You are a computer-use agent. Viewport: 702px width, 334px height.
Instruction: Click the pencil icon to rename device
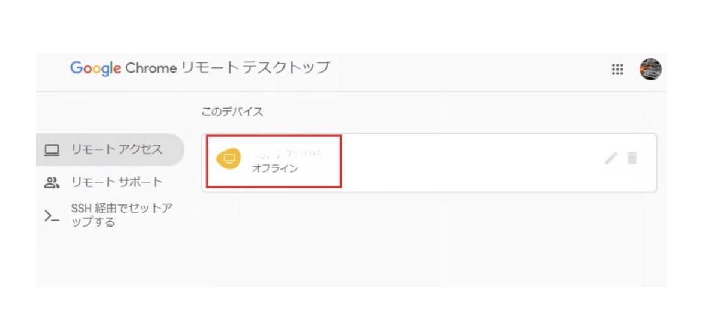click(x=611, y=158)
